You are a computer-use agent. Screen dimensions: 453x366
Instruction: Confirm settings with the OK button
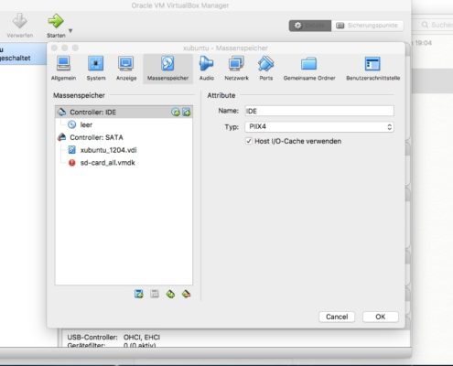[381, 317]
